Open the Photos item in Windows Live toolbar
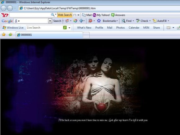Screen dimensions: 180x135 [x=120, y=28]
